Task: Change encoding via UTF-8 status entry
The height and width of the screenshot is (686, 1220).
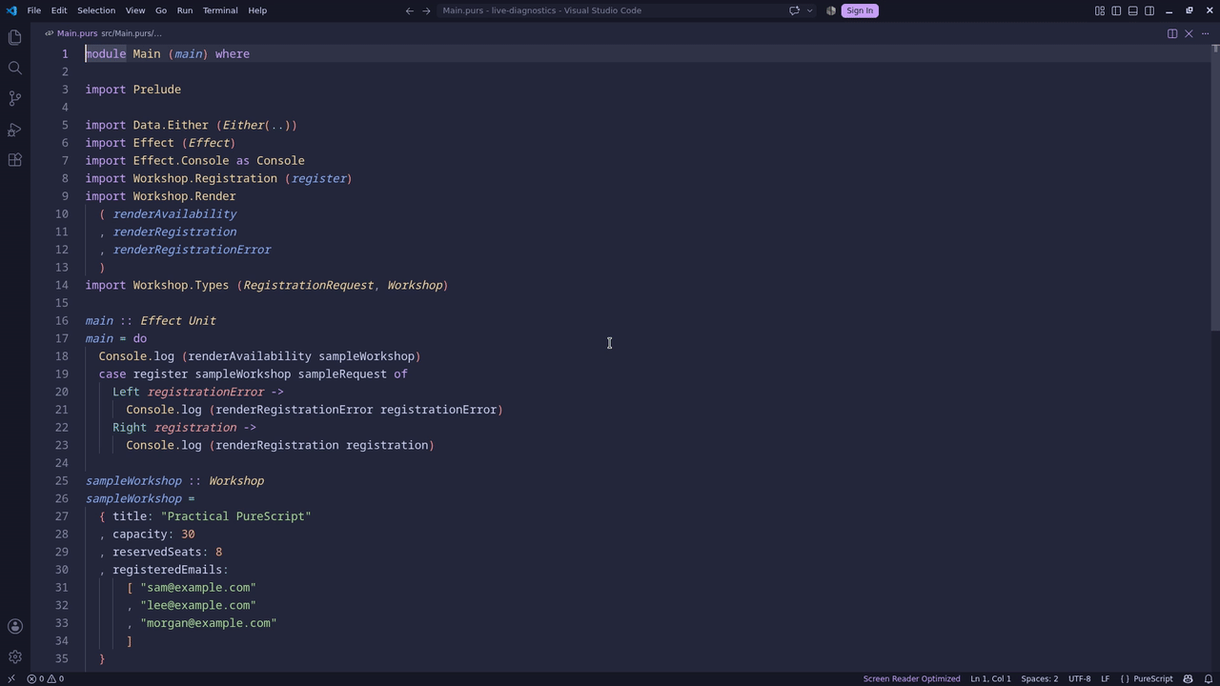Action: click(1079, 678)
